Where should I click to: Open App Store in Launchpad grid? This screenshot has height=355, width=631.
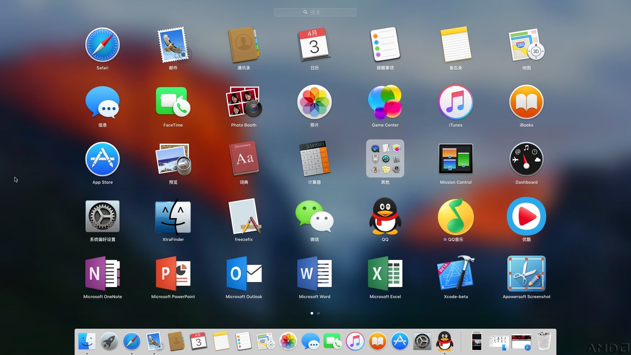click(102, 159)
